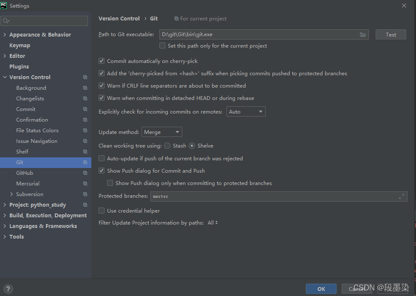The image size is (416, 296).
Task: Select the Shelve radio button
Action: point(192,146)
